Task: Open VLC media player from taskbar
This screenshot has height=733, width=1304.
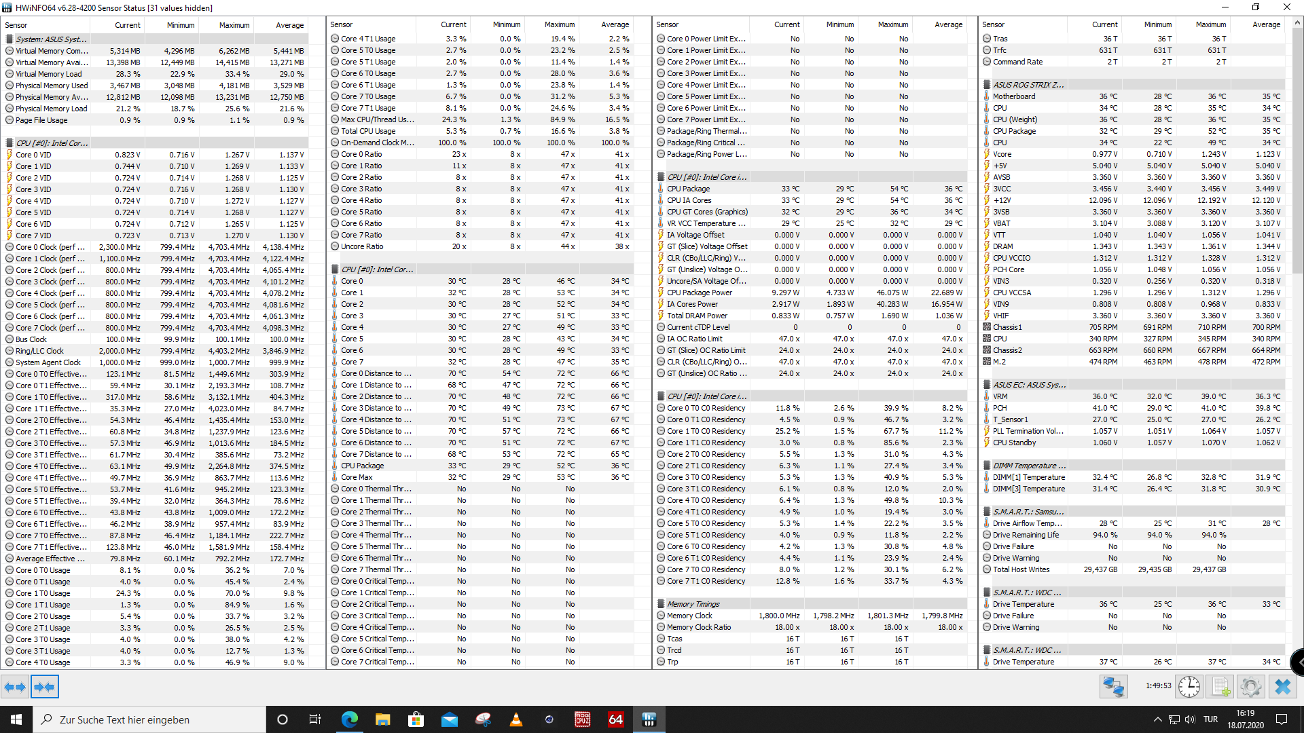Action: (516, 719)
